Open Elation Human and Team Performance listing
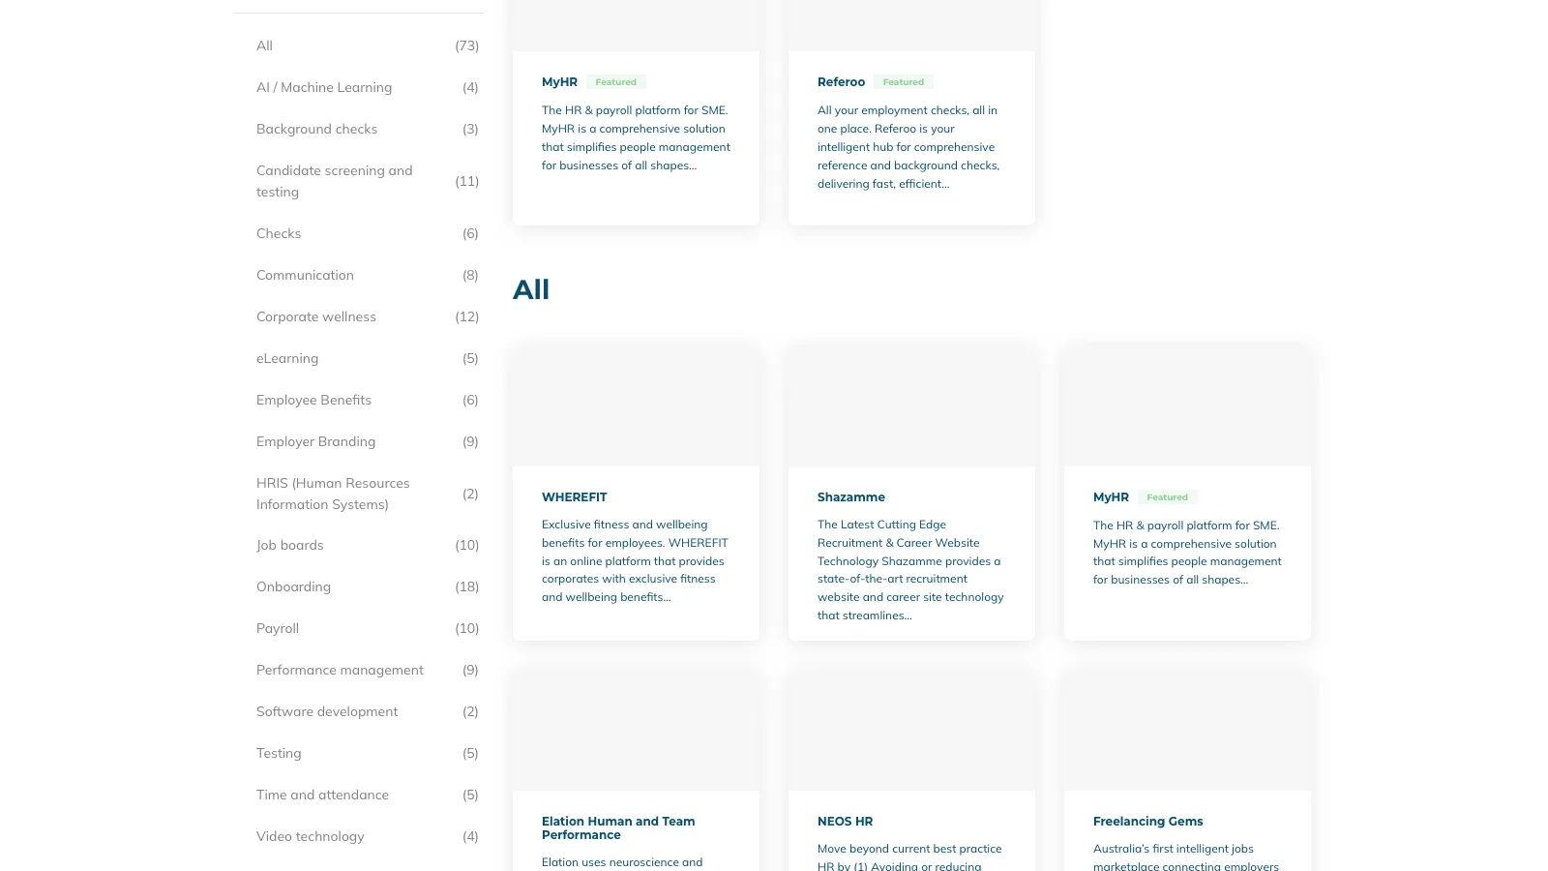 pos(618,827)
